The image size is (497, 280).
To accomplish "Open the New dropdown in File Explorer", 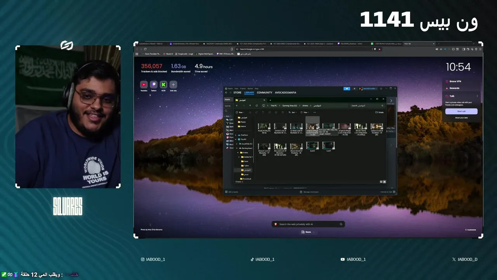I will click(240, 112).
